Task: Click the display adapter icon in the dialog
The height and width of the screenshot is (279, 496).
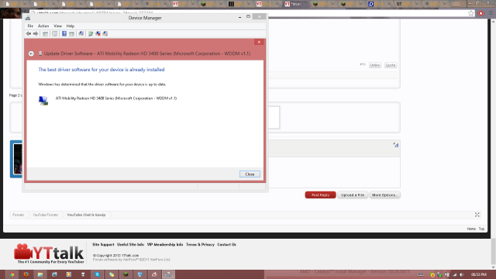Action: point(43,101)
